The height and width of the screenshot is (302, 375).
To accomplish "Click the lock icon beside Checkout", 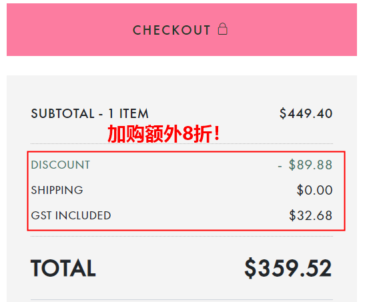I will tap(223, 29).
